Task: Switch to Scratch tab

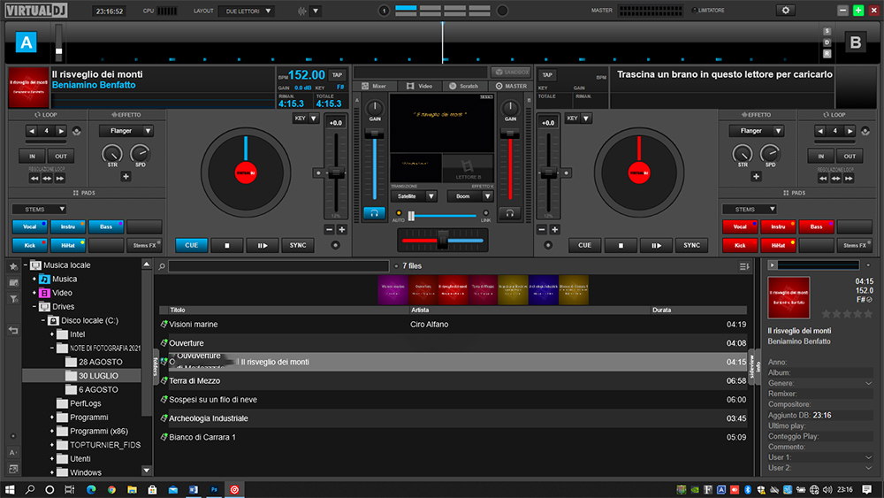Action: pyautogui.click(x=463, y=87)
